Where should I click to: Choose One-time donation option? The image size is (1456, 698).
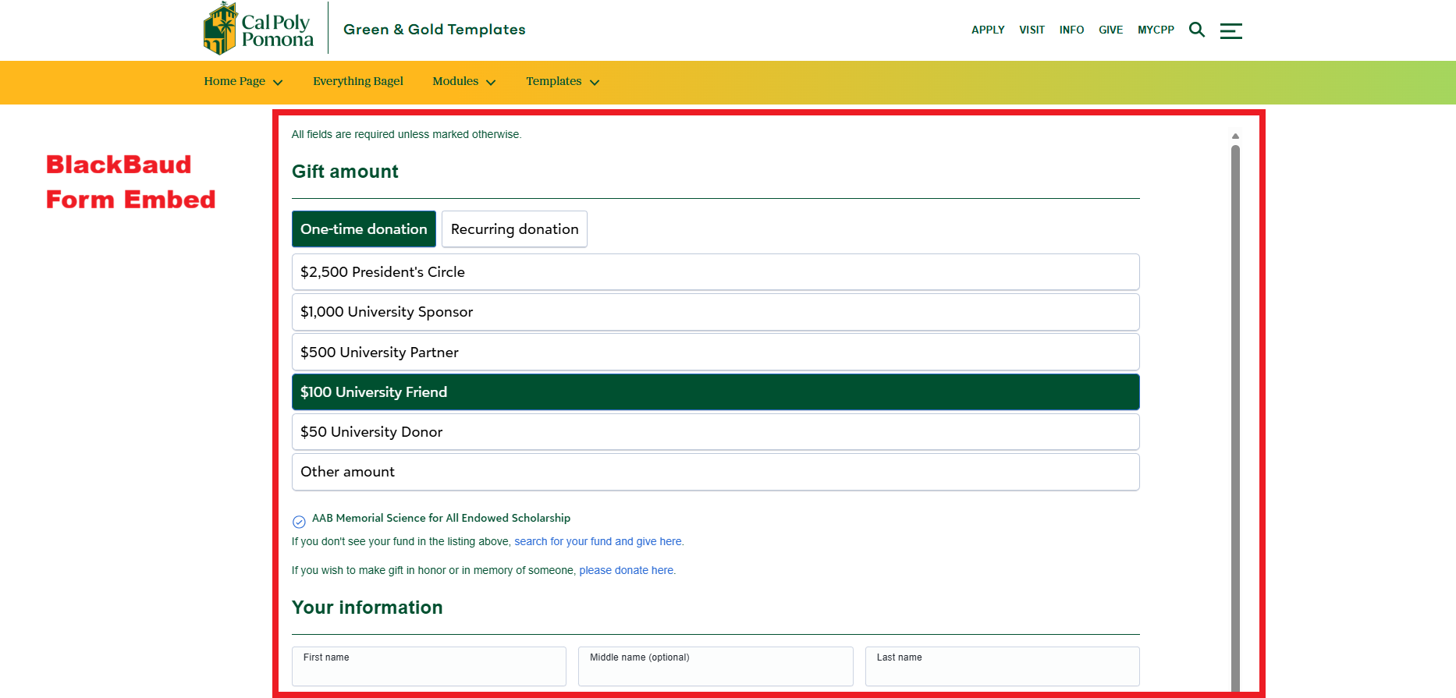tap(364, 229)
